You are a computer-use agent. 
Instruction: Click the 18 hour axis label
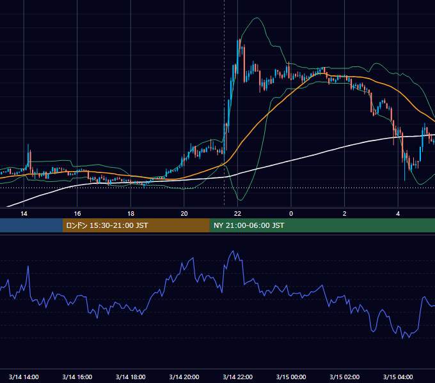[130, 214]
